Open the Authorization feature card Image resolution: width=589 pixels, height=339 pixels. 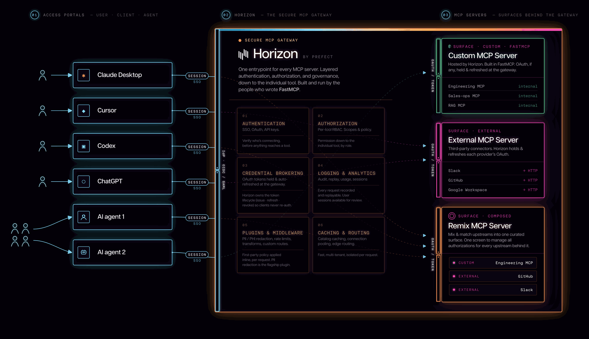[348, 131]
